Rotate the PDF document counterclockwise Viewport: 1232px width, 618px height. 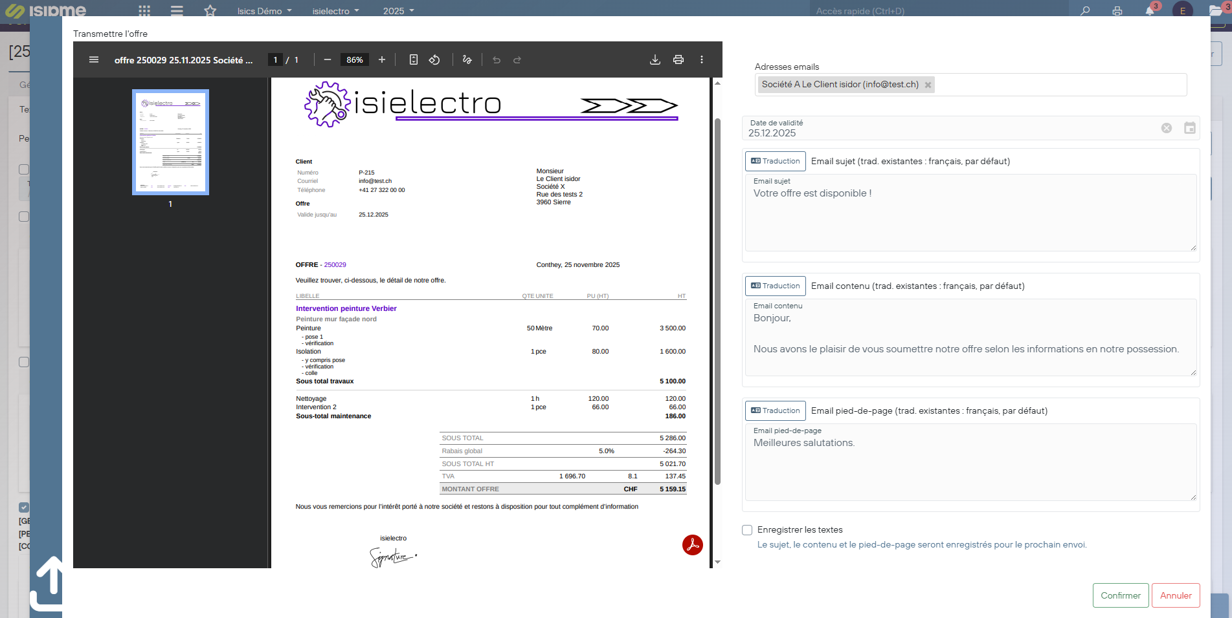(x=434, y=59)
